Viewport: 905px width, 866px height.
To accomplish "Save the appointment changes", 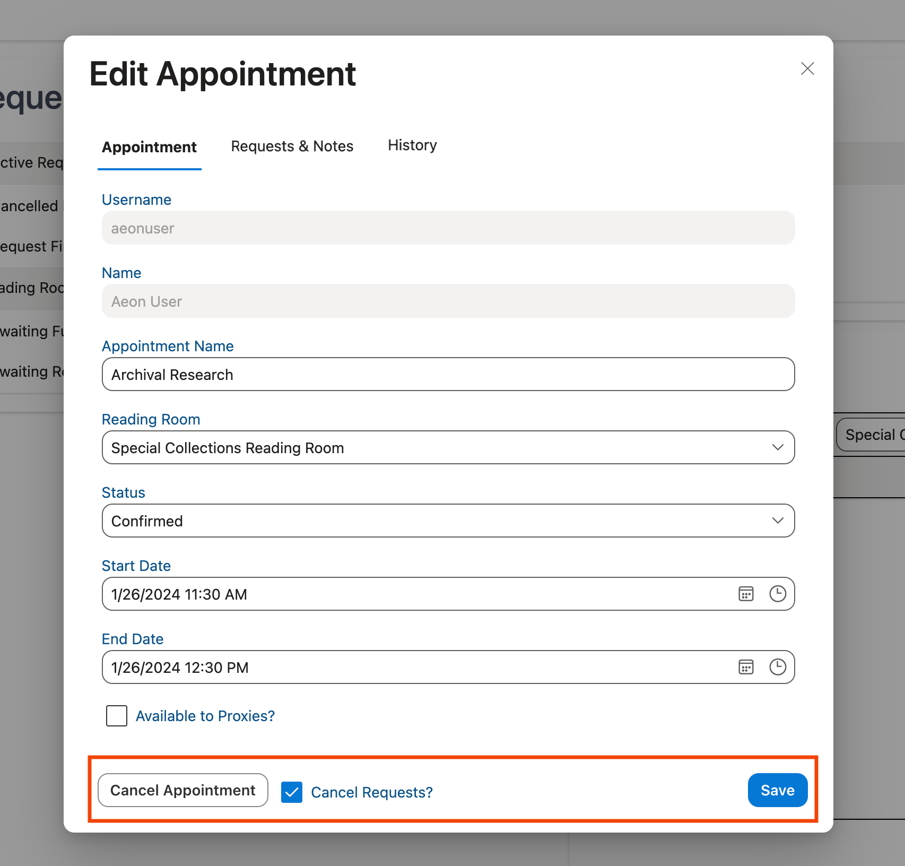I will point(777,790).
